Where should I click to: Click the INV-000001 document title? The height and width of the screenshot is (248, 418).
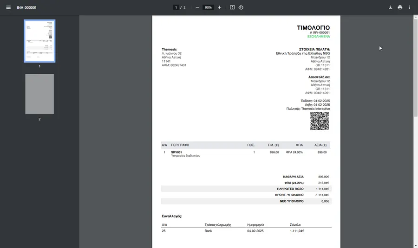[26, 7]
